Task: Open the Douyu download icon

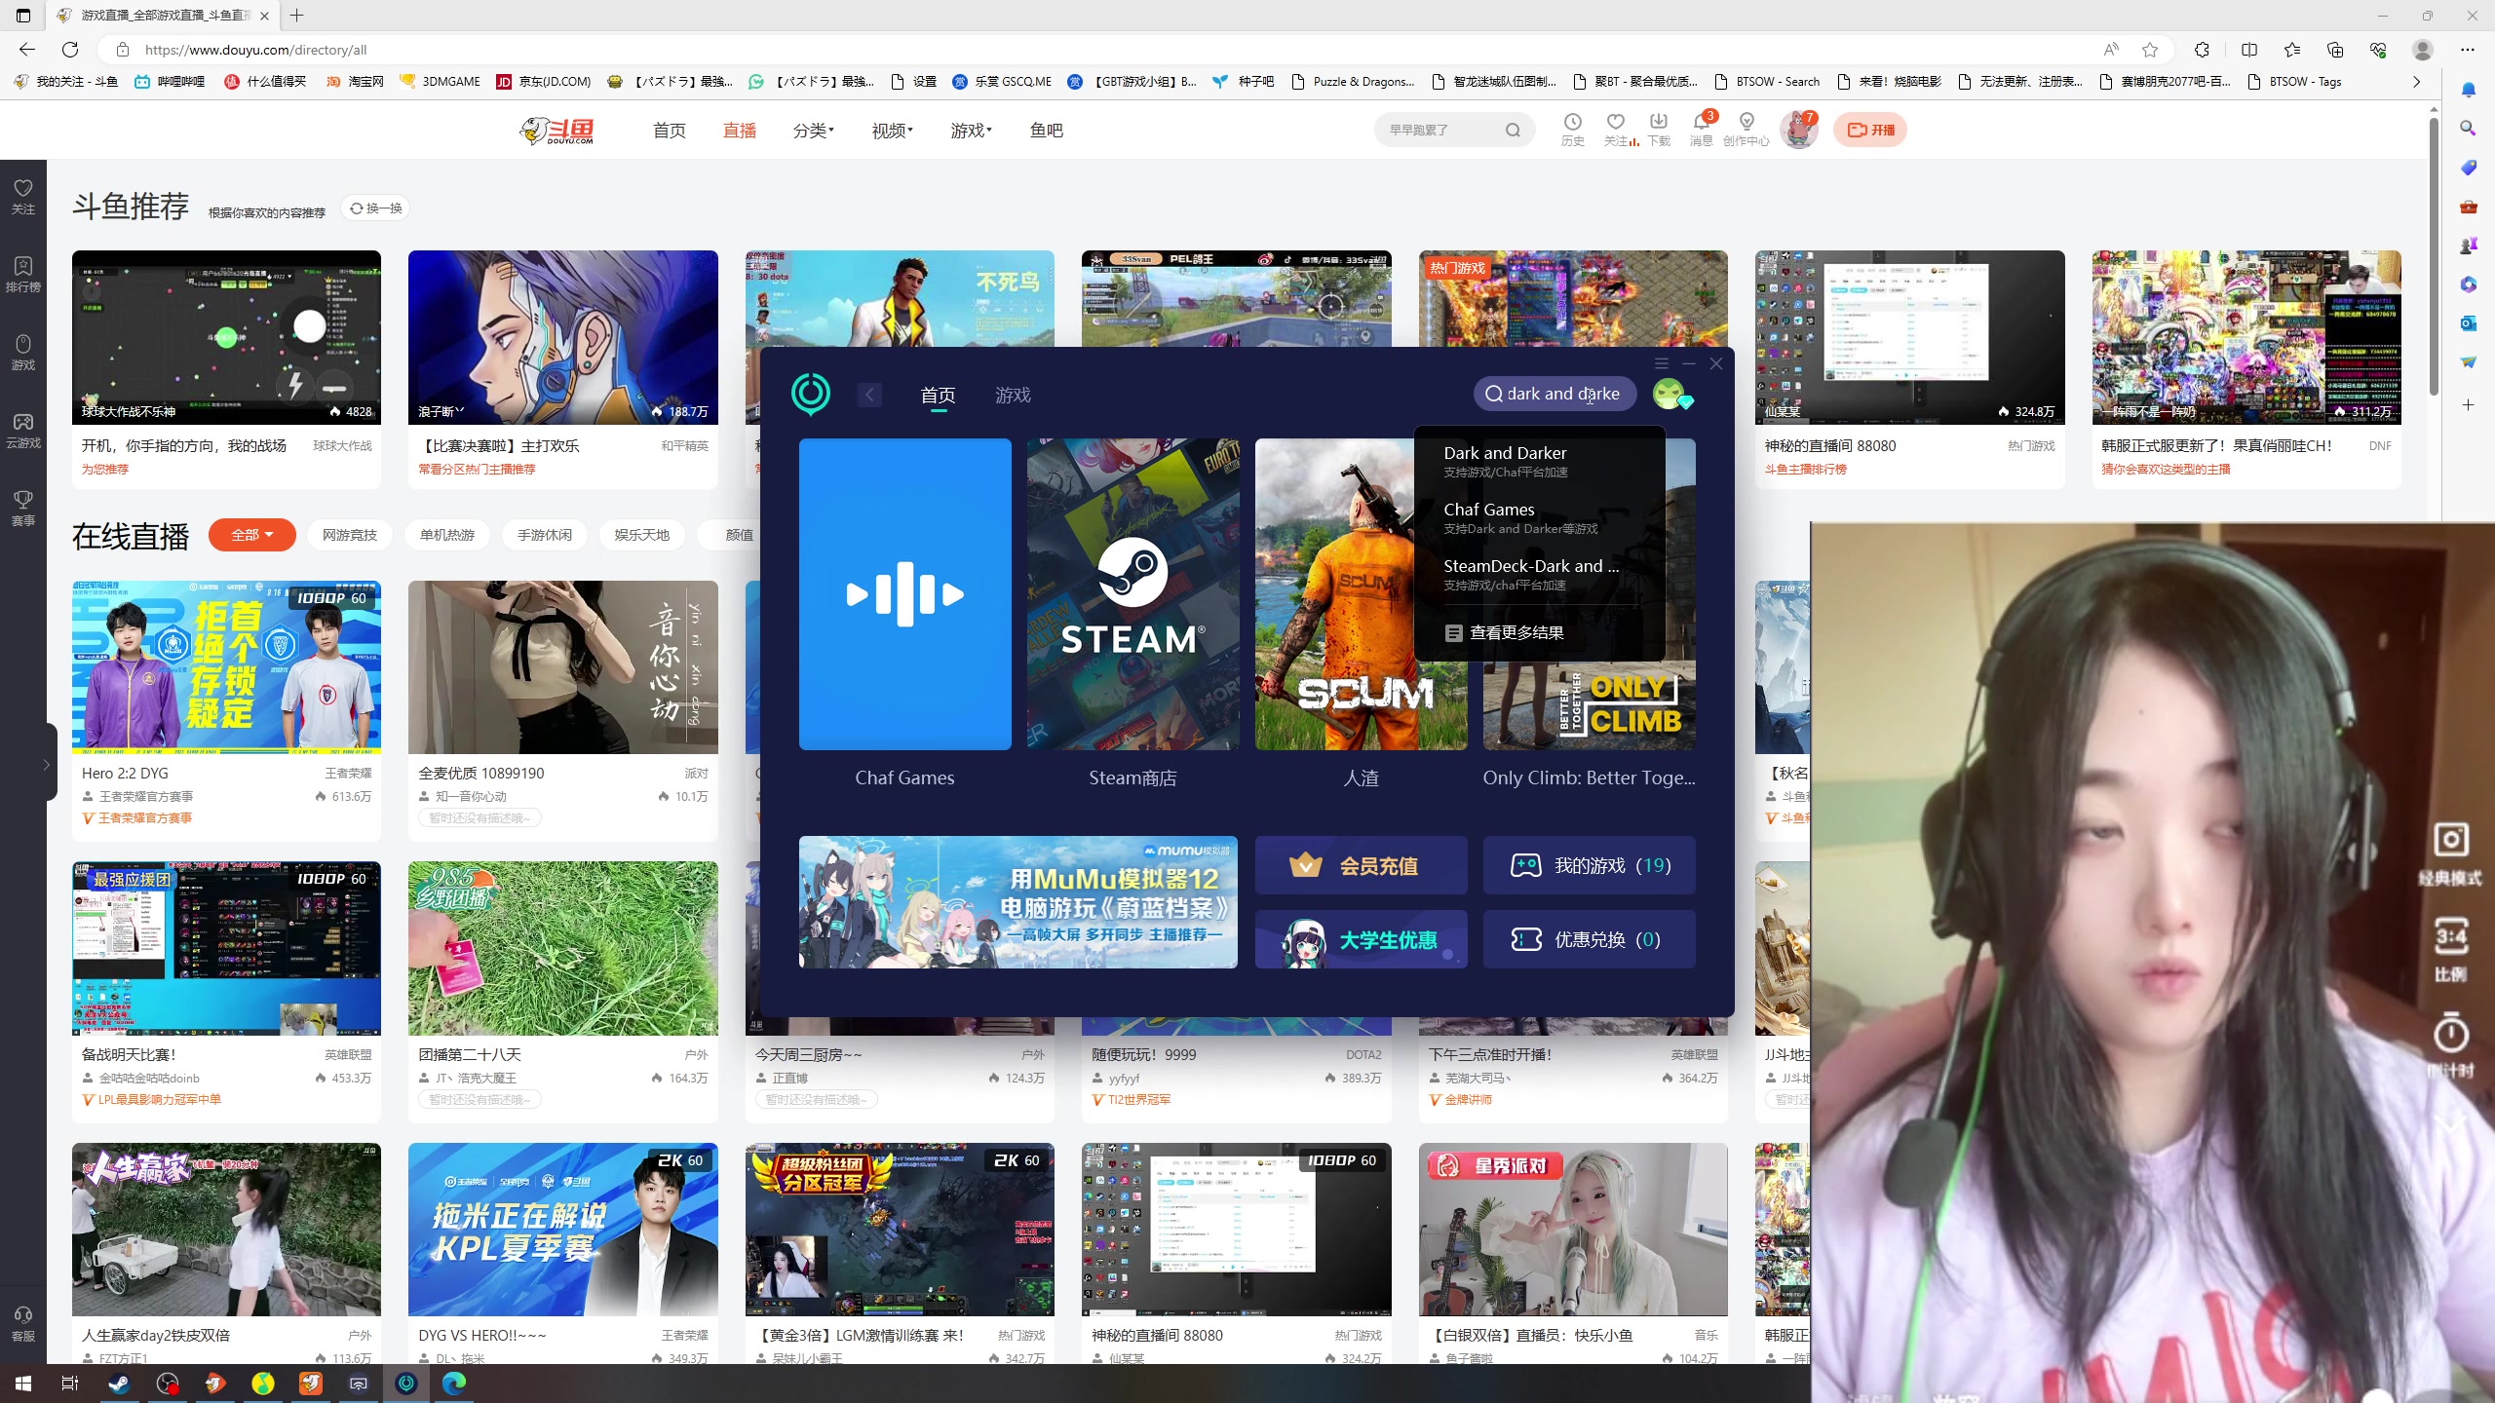Action: tap(1658, 123)
